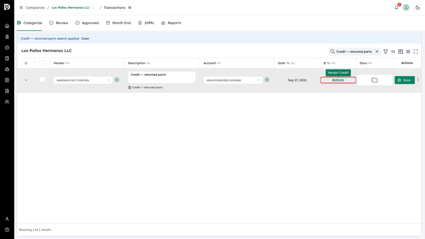Screen dimensions: 425x239
Task: Click the Save button
Action: click(x=404, y=80)
